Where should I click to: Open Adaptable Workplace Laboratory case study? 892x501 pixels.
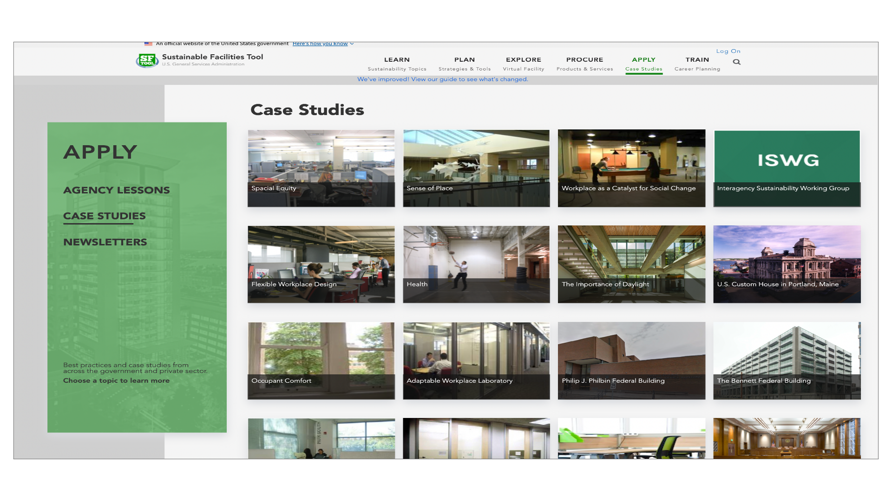click(x=476, y=360)
